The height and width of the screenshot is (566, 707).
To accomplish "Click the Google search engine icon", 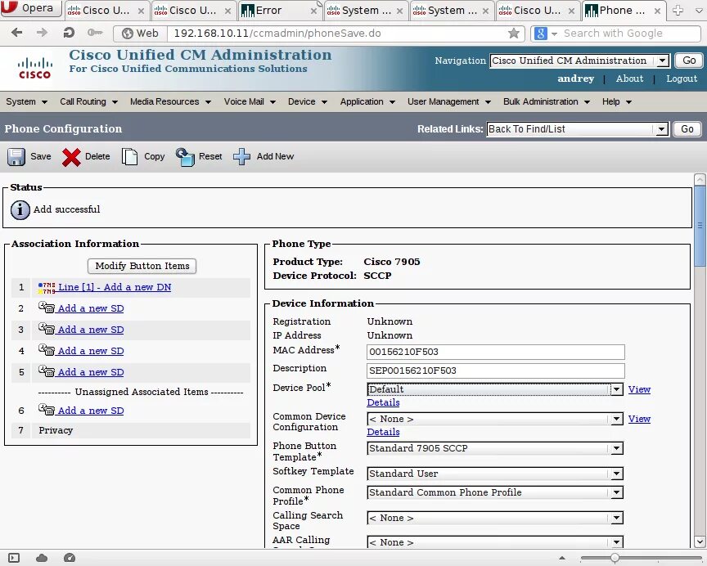I will click(541, 34).
